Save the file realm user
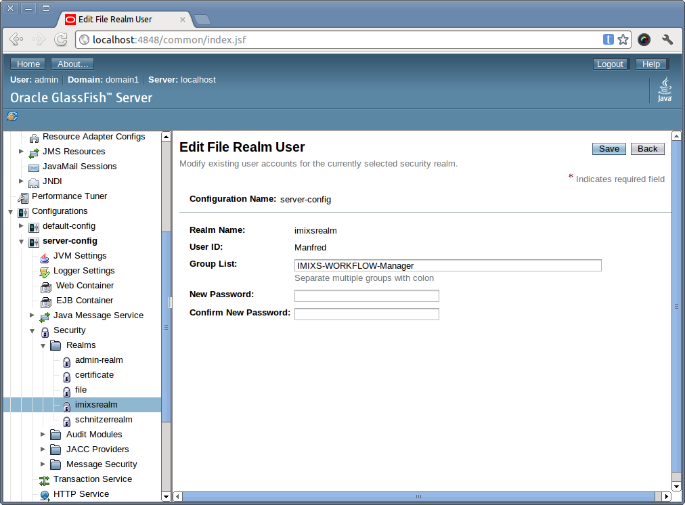Screen dimensions: 685x505 point(609,149)
